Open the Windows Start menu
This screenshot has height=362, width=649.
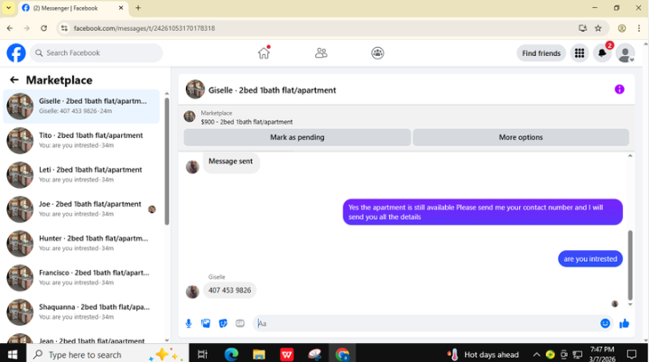point(13,355)
